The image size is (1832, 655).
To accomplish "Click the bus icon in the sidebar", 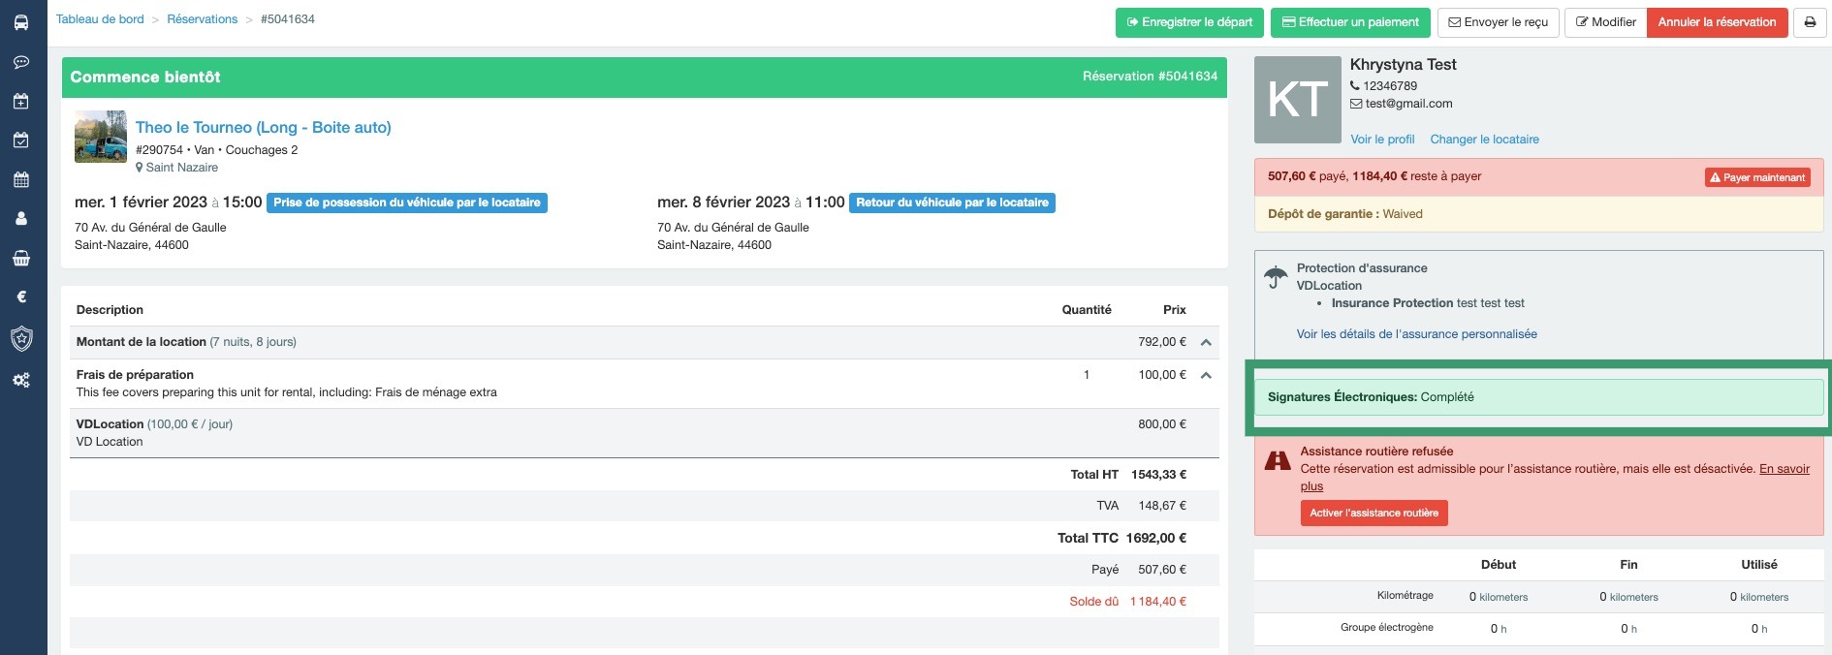I will (x=21, y=22).
